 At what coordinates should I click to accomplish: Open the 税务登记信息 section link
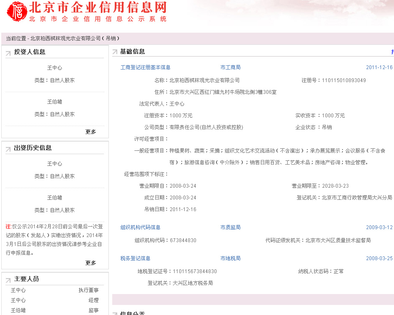[135, 258]
